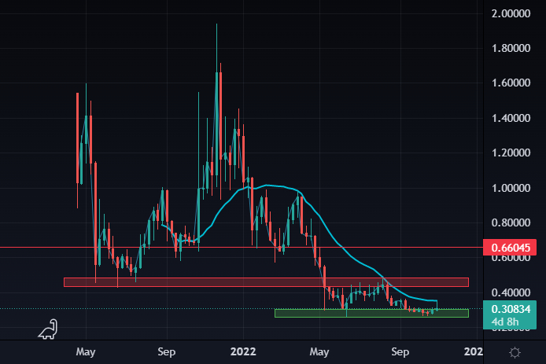The image size is (546, 364).
Task: Click the 1.00000 price axis label
Action: pos(511,188)
